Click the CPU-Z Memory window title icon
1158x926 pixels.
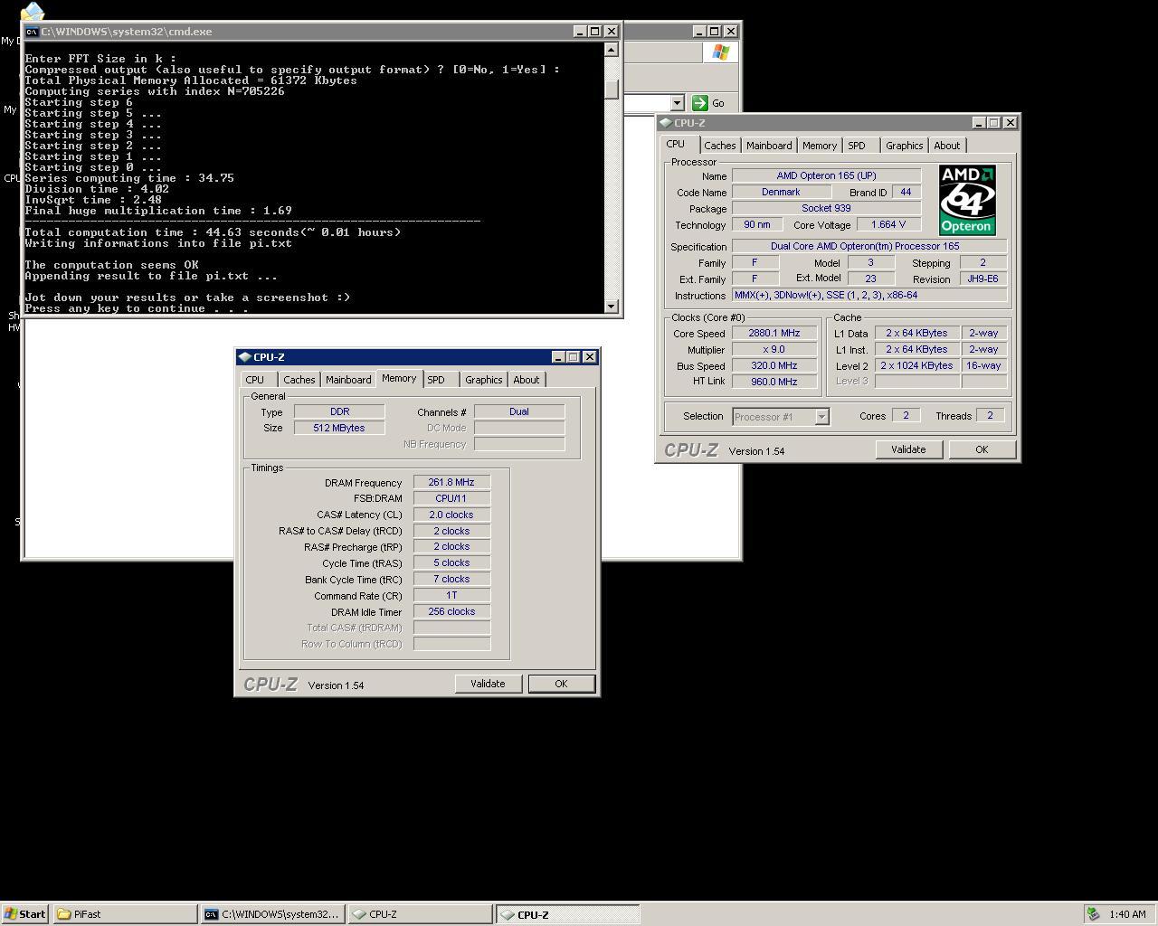point(244,357)
